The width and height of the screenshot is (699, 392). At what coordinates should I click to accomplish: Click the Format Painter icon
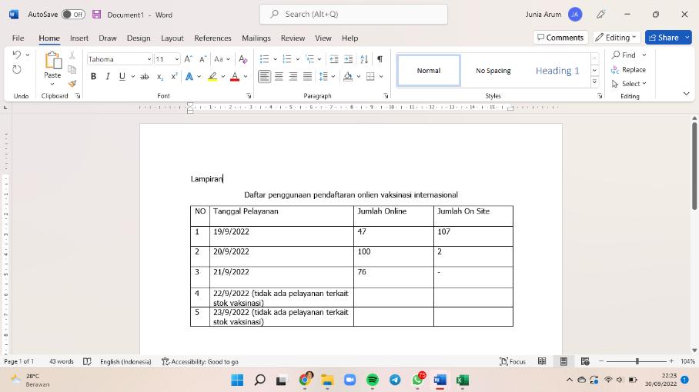click(72, 83)
